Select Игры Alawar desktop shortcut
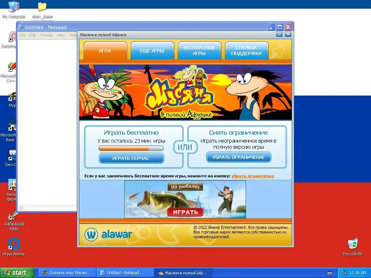This screenshot has height=278, width=371. tap(14, 247)
